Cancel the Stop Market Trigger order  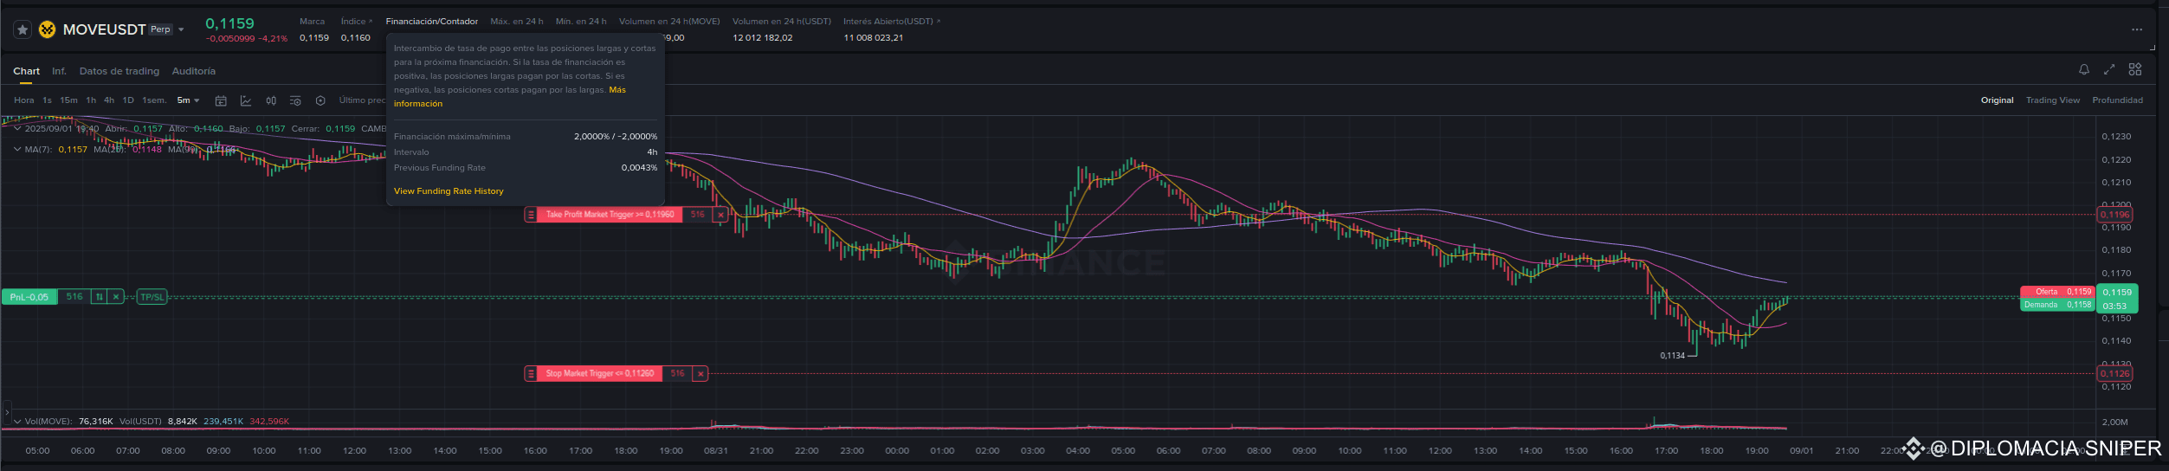click(700, 374)
